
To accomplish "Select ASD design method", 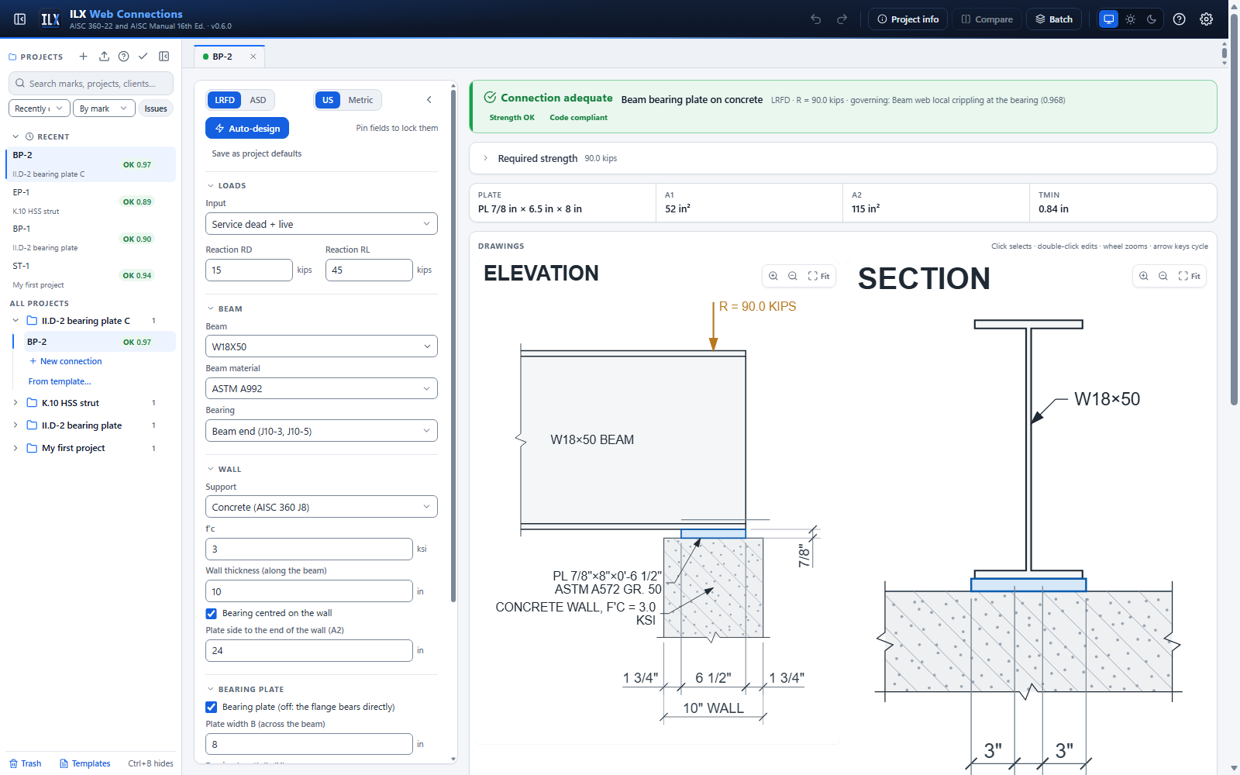I will pyautogui.click(x=258, y=100).
